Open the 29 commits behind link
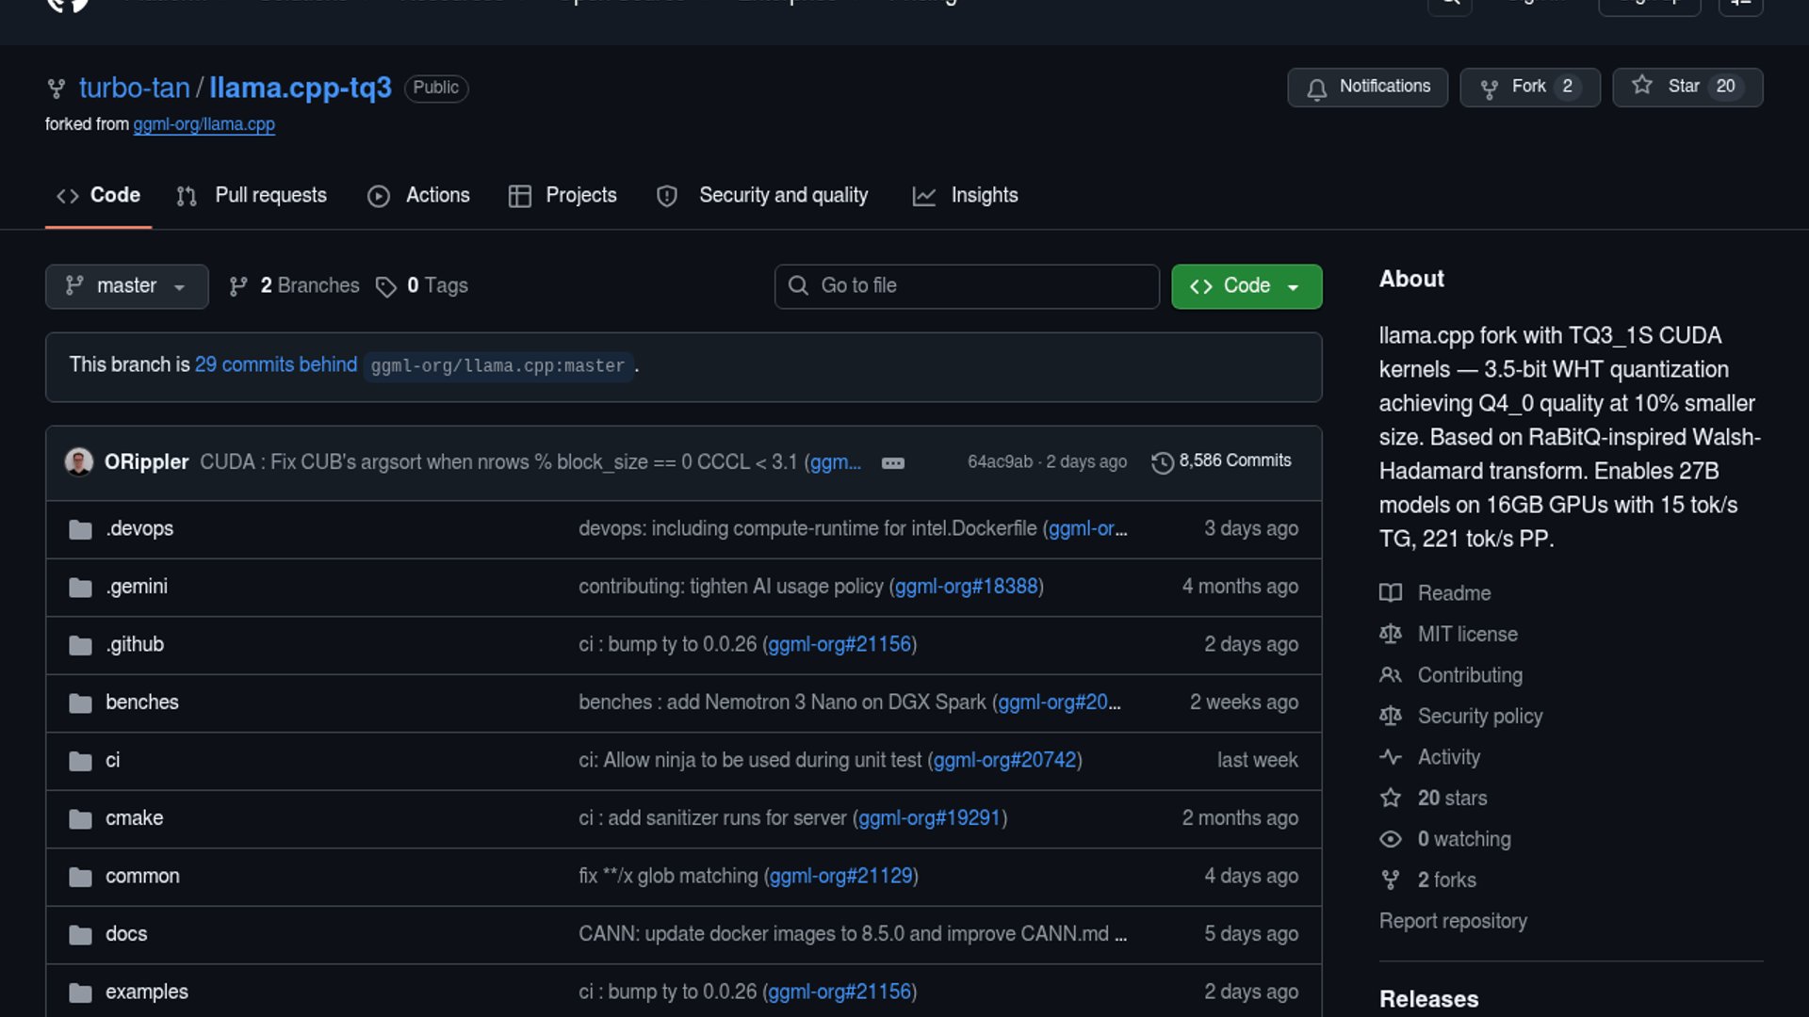1809x1017 pixels. pyautogui.click(x=276, y=364)
